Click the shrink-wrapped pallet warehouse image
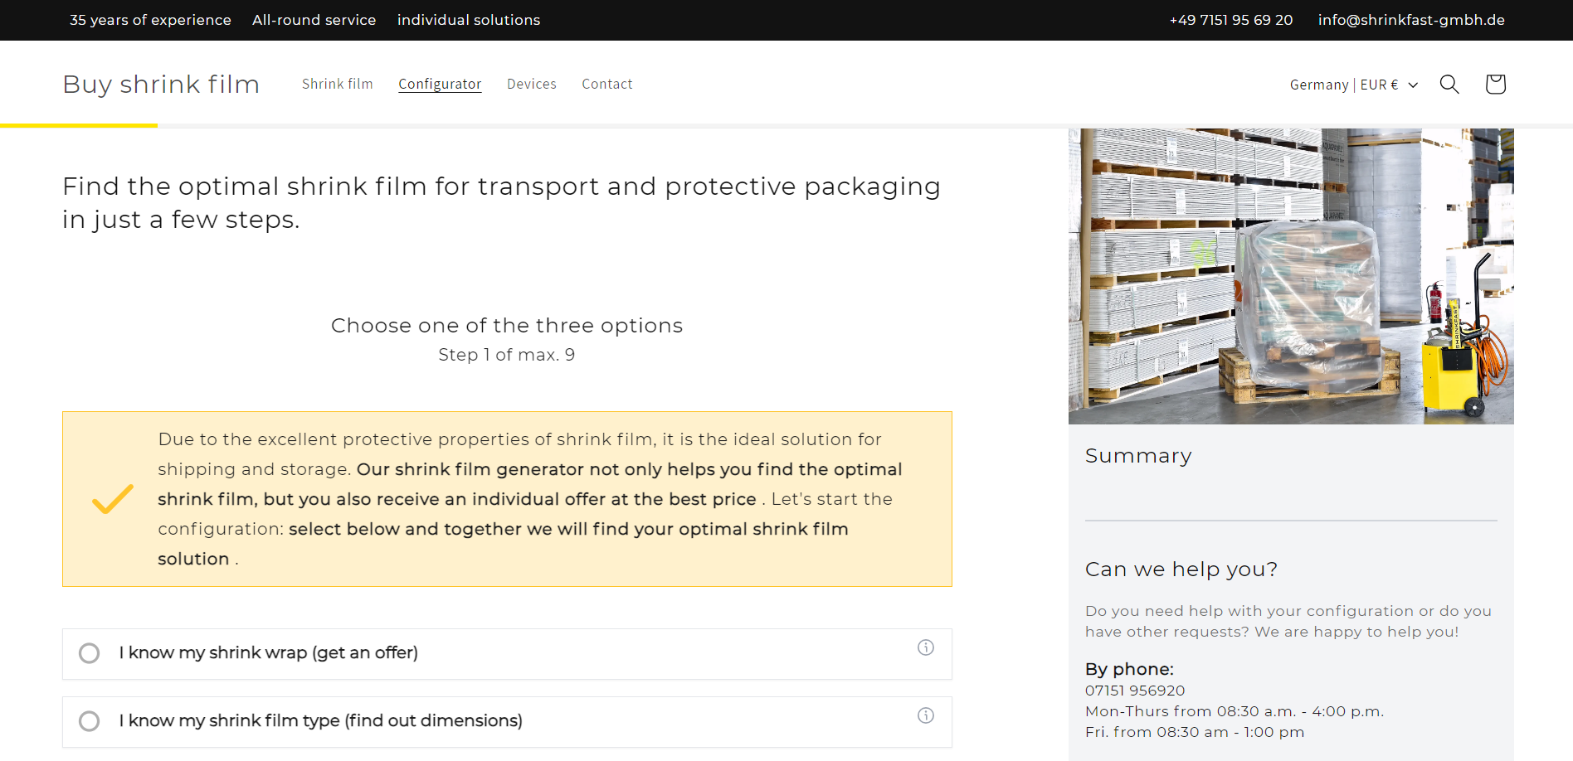The width and height of the screenshot is (1573, 761). 1291,276
